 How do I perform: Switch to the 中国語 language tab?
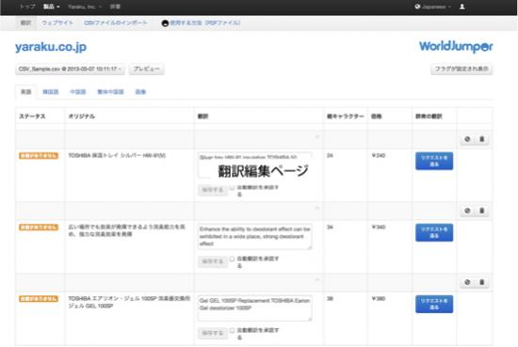78,92
